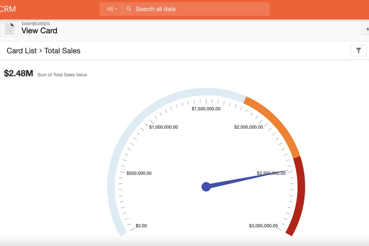369x246 pixels.
Task: Select the Total Sales breadcrumb item
Action: [x=62, y=51]
